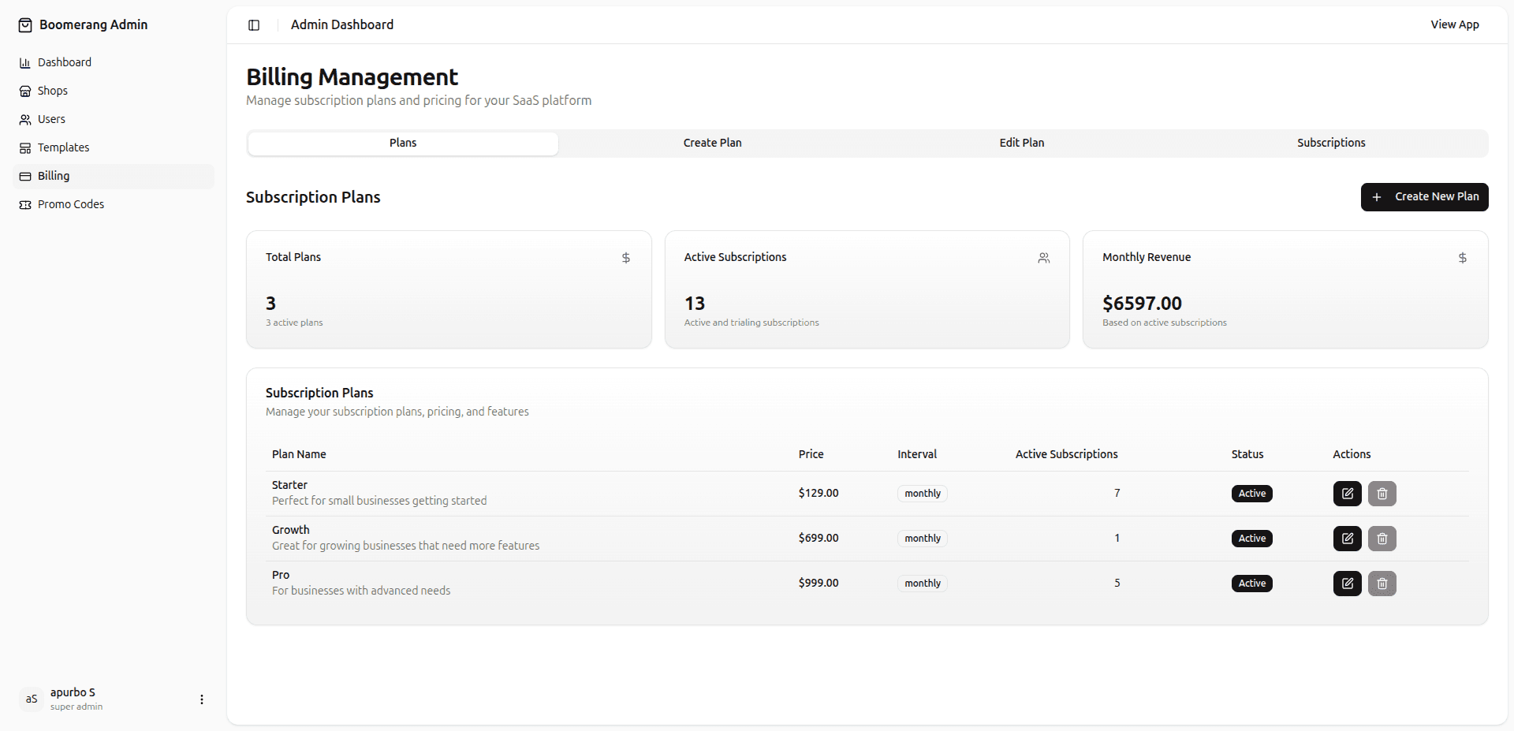Open Users in the sidebar
This screenshot has width=1514, height=731.
(114, 120)
